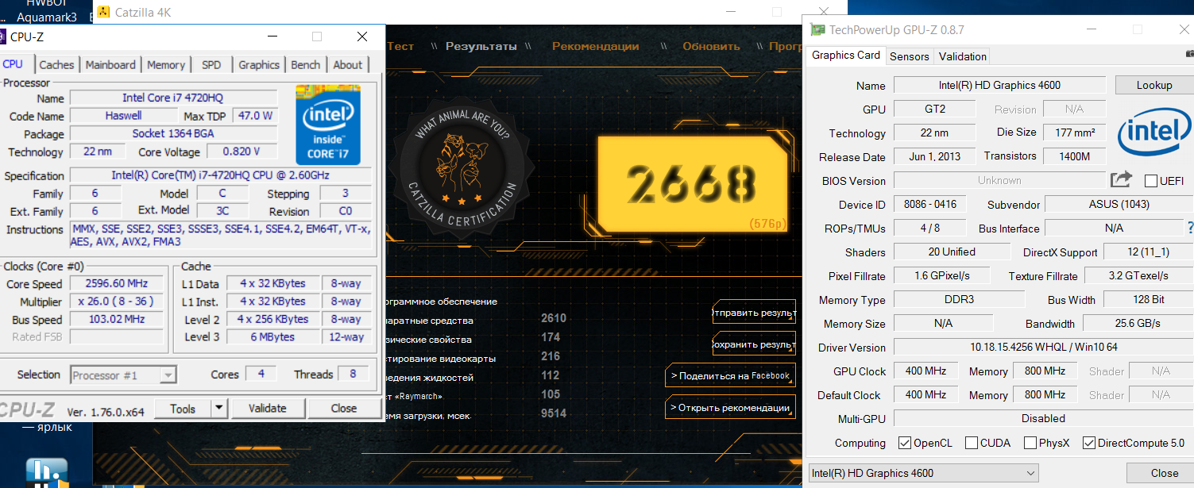
Task: Click the Max TDP value 47.0 W
Action: [x=255, y=116]
